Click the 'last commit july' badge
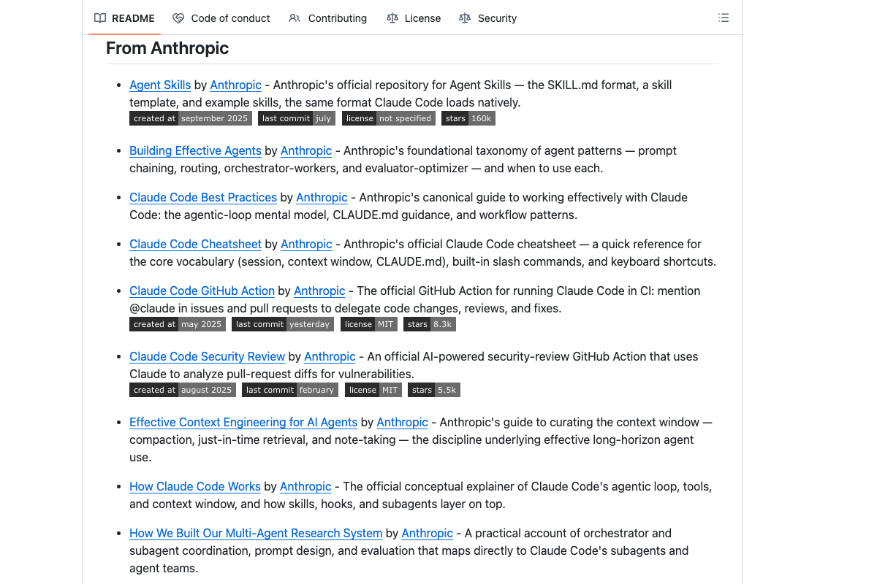This screenshot has width=877, height=584. (x=297, y=118)
